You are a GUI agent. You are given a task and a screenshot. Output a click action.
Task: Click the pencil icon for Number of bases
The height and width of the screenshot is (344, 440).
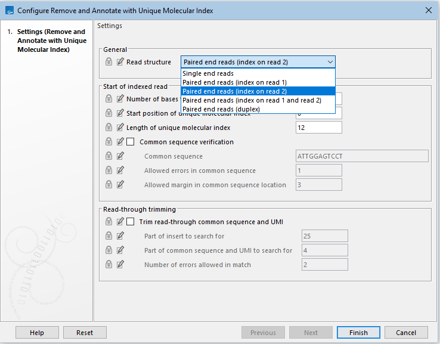click(120, 99)
